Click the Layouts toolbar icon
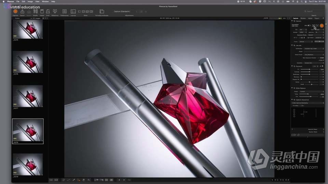Viewport: 328px width, 184px height. click(x=73, y=11)
